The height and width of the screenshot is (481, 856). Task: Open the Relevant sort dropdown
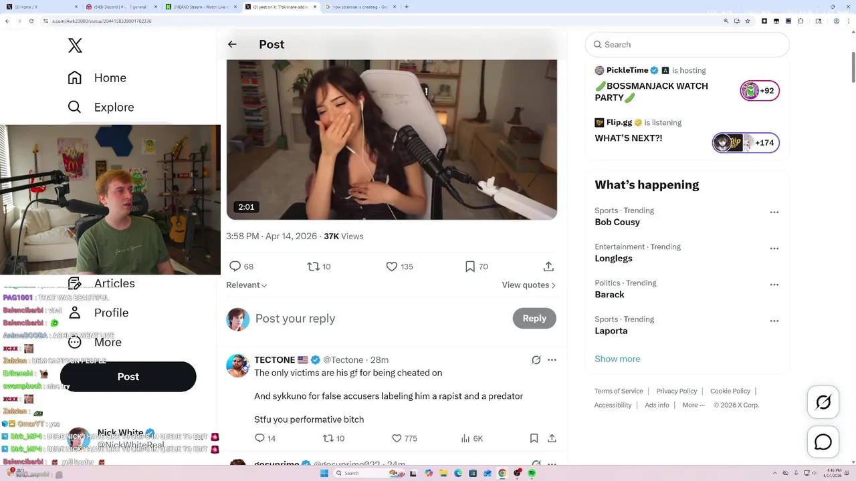247,285
